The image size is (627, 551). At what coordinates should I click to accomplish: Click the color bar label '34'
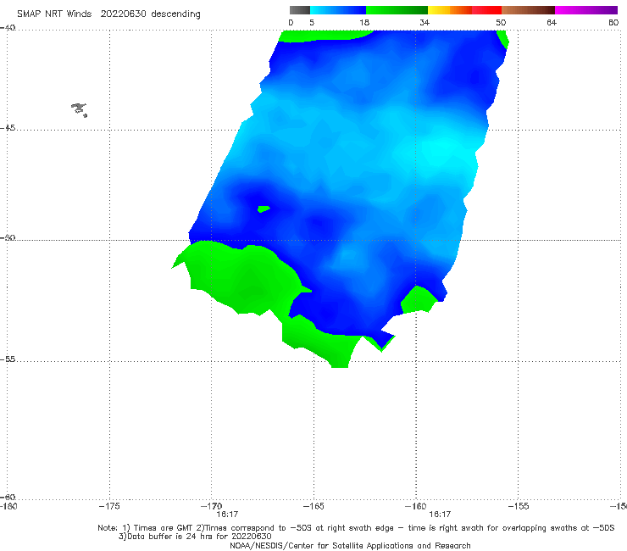tap(424, 22)
